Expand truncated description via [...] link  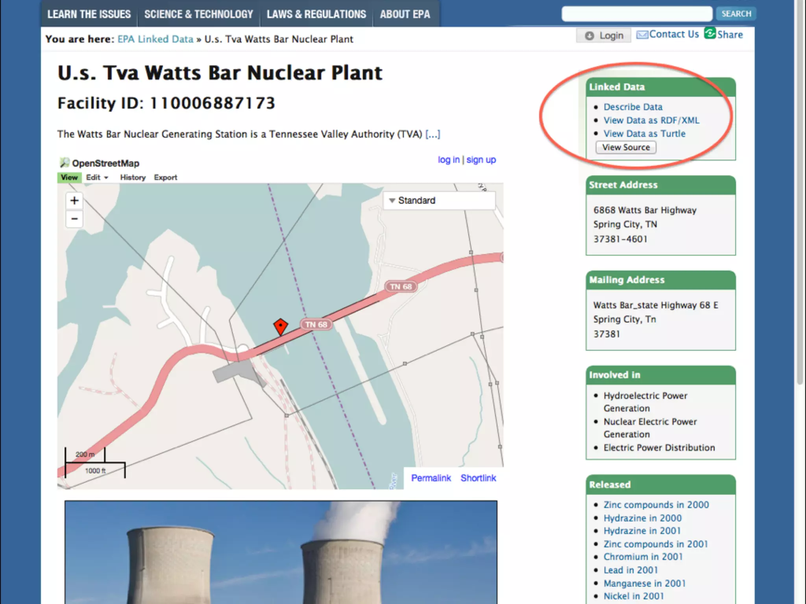[x=433, y=134]
